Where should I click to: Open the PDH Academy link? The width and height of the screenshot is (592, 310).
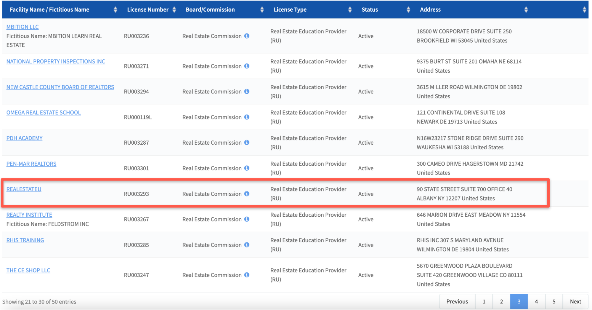[24, 138]
